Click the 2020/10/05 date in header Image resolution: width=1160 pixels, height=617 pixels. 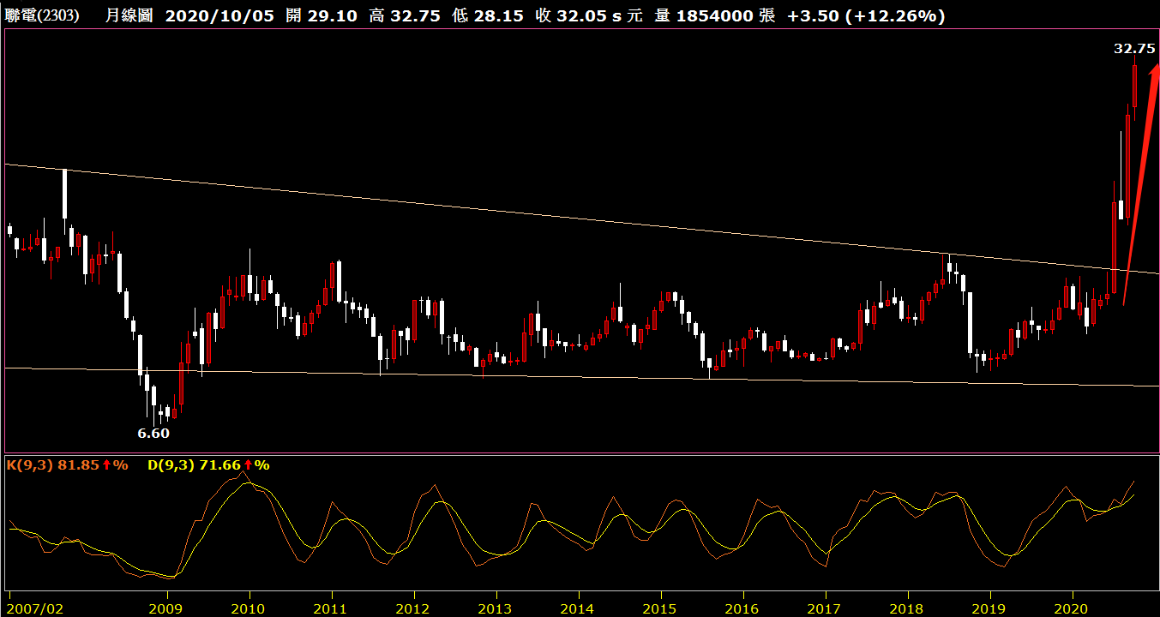219,15
